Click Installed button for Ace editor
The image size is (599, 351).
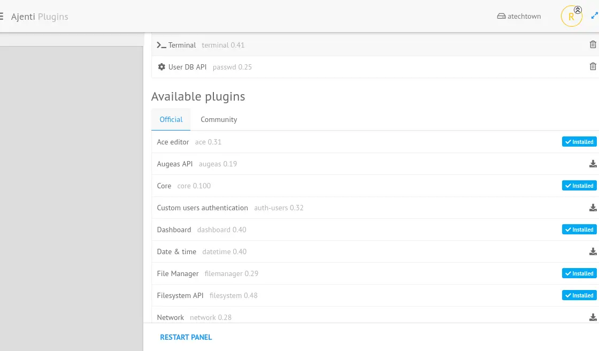click(579, 142)
